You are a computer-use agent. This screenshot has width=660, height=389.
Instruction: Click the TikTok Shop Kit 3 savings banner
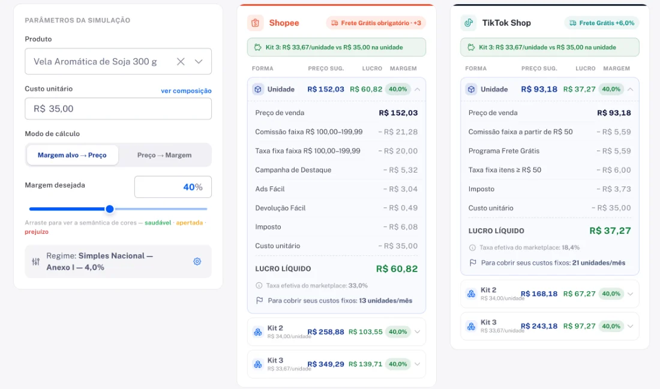click(x=550, y=47)
